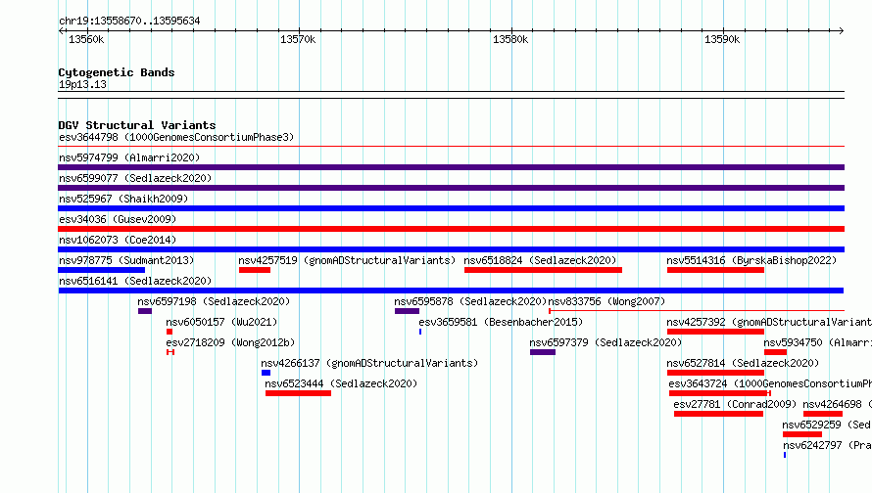
Task: Click the 13580k ruler position
Action: coord(510,39)
